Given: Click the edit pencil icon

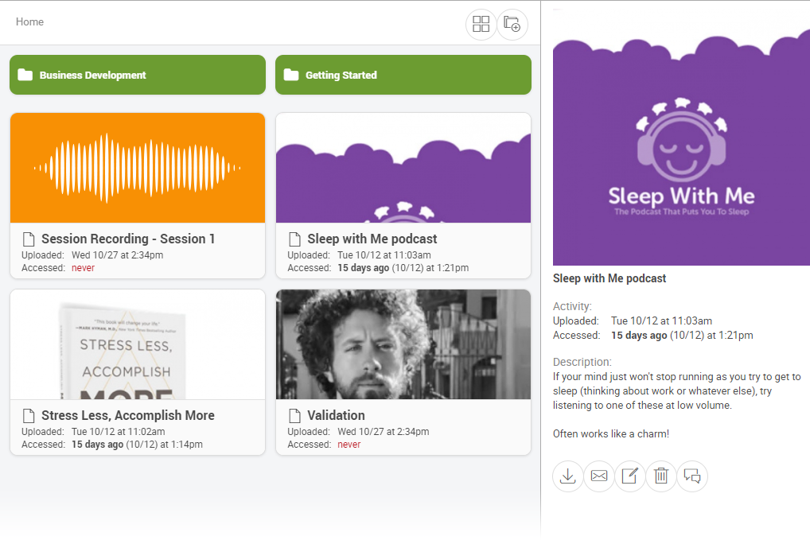Looking at the screenshot, I should 629,476.
